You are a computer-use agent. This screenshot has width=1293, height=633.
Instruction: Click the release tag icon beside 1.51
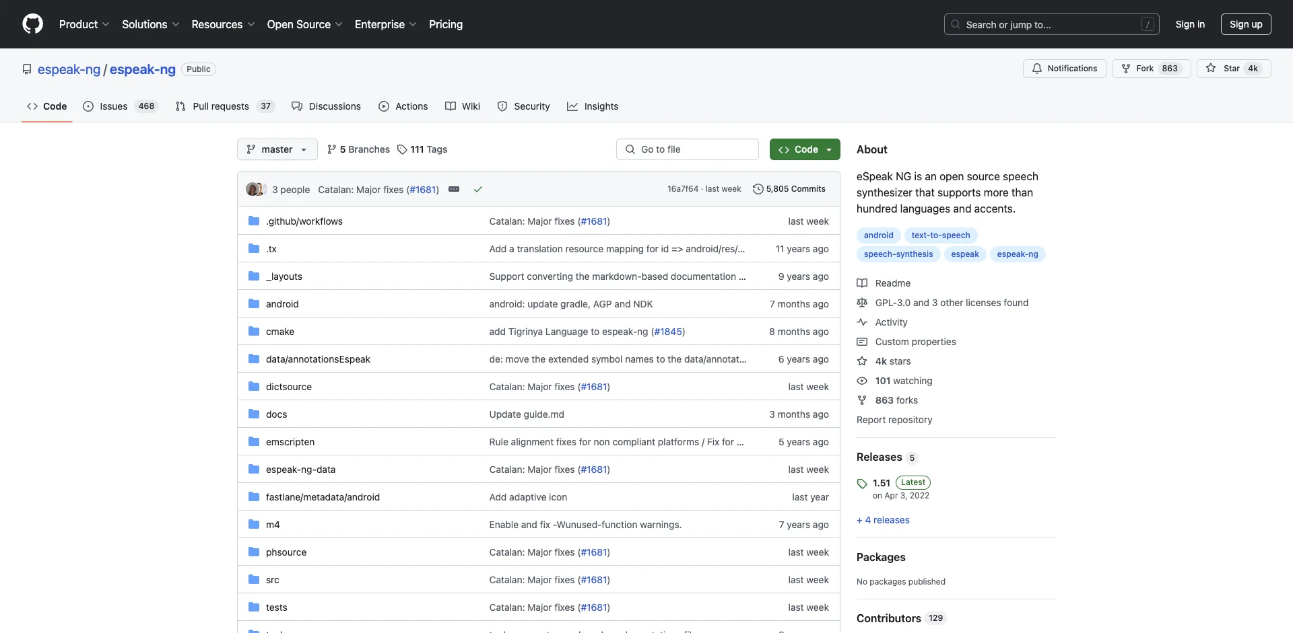(862, 484)
